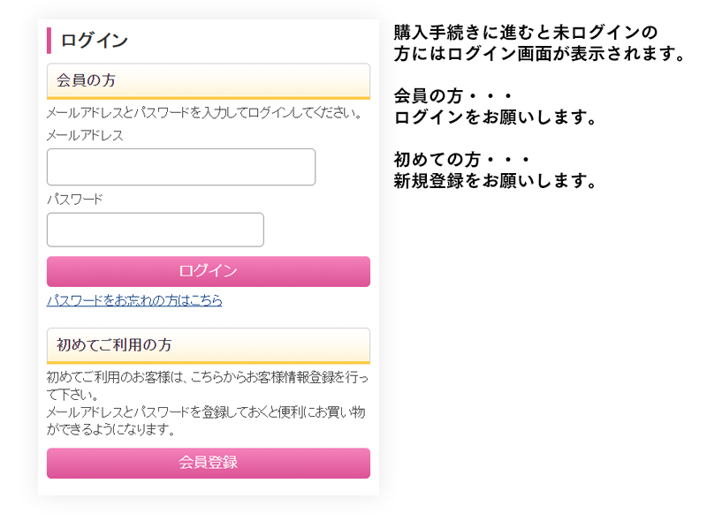Click the メールアドレス label above the first field

click(x=85, y=135)
